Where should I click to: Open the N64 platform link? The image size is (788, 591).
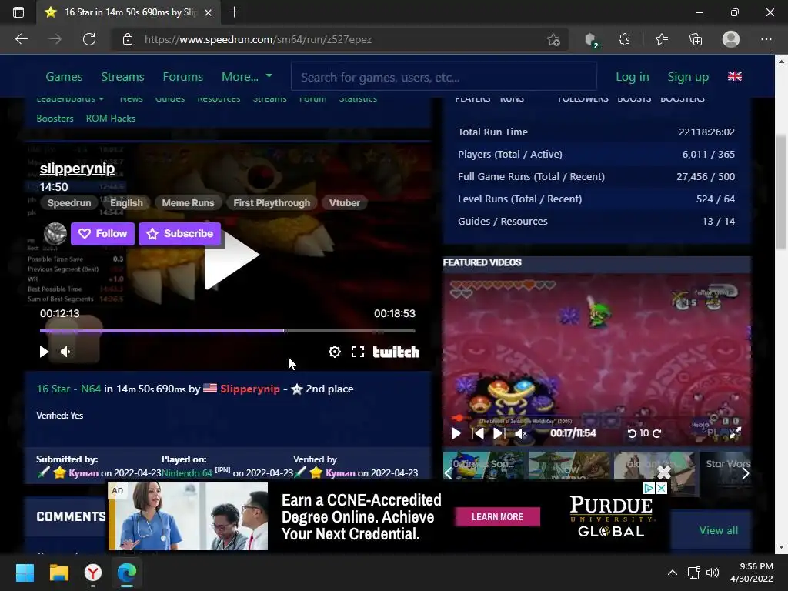tap(91, 389)
